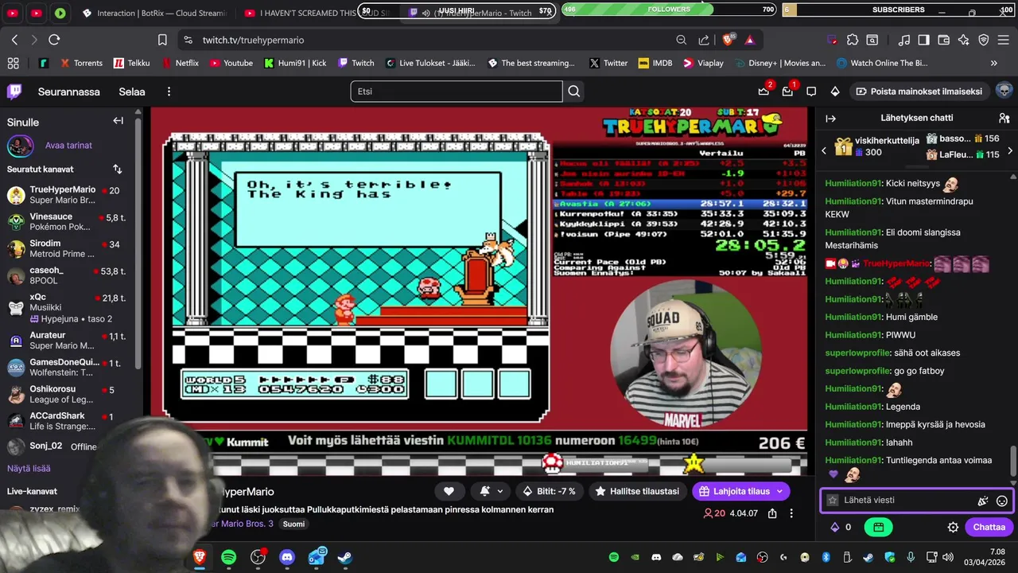Send message with Chattaa button
Image resolution: width=1018 pixels, height=573 pixels.
989,527
